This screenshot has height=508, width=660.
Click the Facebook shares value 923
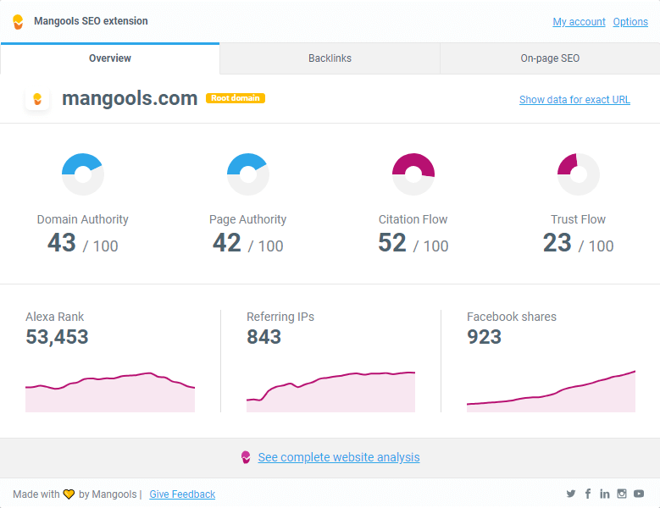pos(484,337)
